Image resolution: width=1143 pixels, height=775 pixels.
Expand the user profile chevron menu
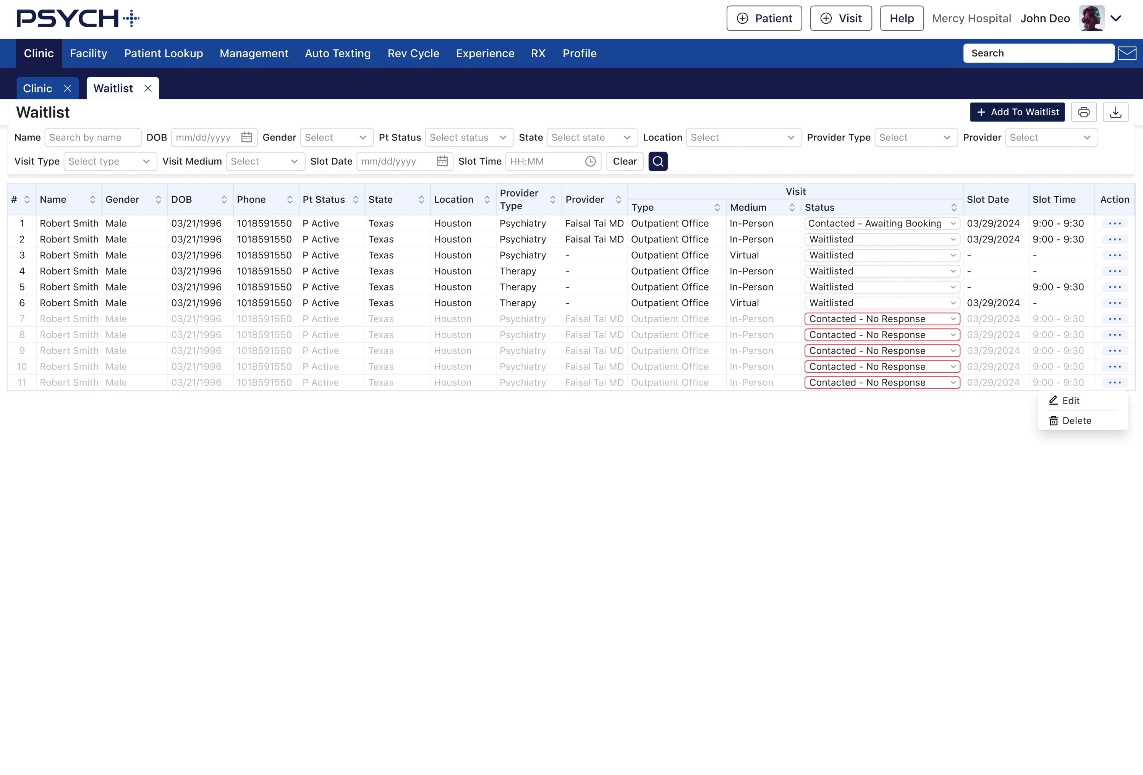click(x=1116, y=19)
